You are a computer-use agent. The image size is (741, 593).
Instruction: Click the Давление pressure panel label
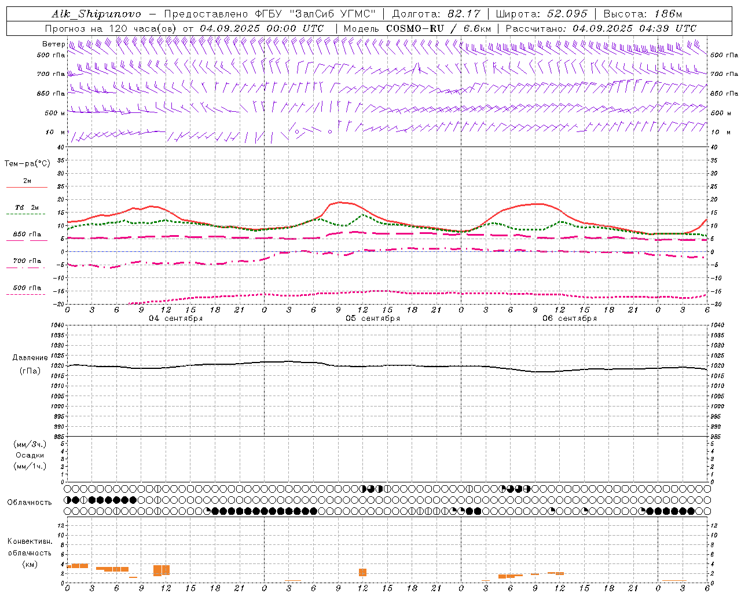tap(30, 358)
